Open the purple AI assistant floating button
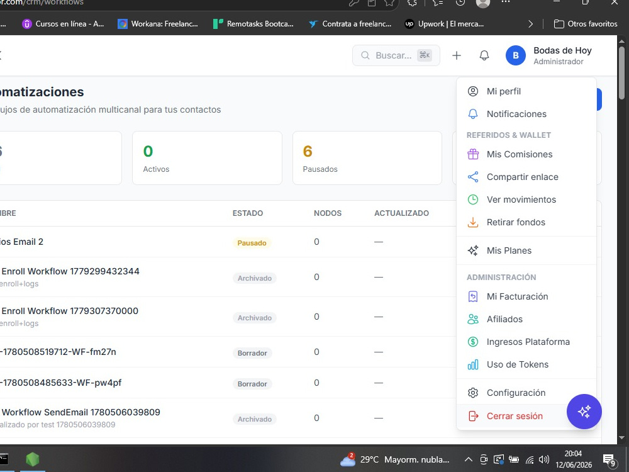 (x=584, y=412)
